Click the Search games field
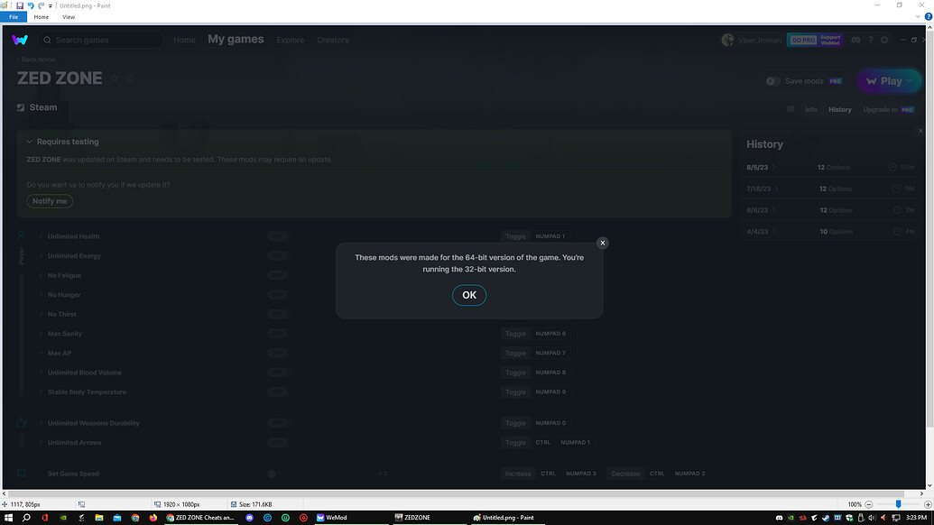 click(x=104, y=40)
